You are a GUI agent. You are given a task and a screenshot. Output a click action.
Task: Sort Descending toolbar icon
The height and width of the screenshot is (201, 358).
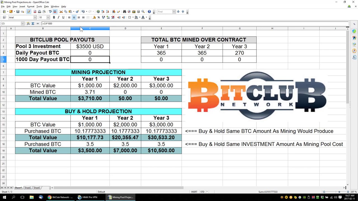pyautogui.click(x=107, y=11)
